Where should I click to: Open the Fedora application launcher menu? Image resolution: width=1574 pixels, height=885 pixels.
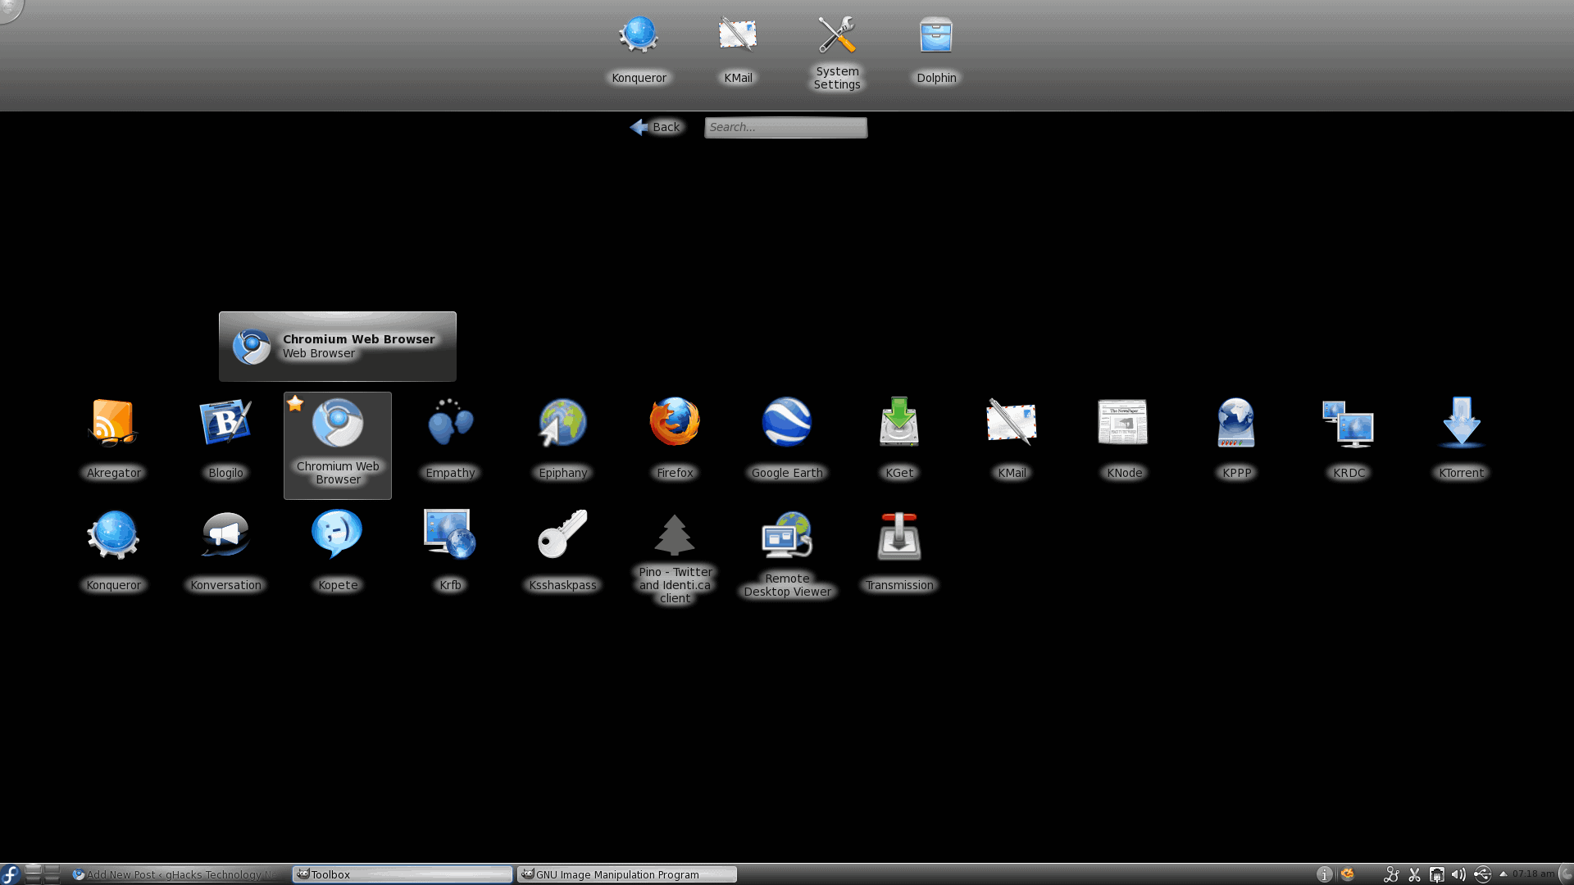[11, 874]
